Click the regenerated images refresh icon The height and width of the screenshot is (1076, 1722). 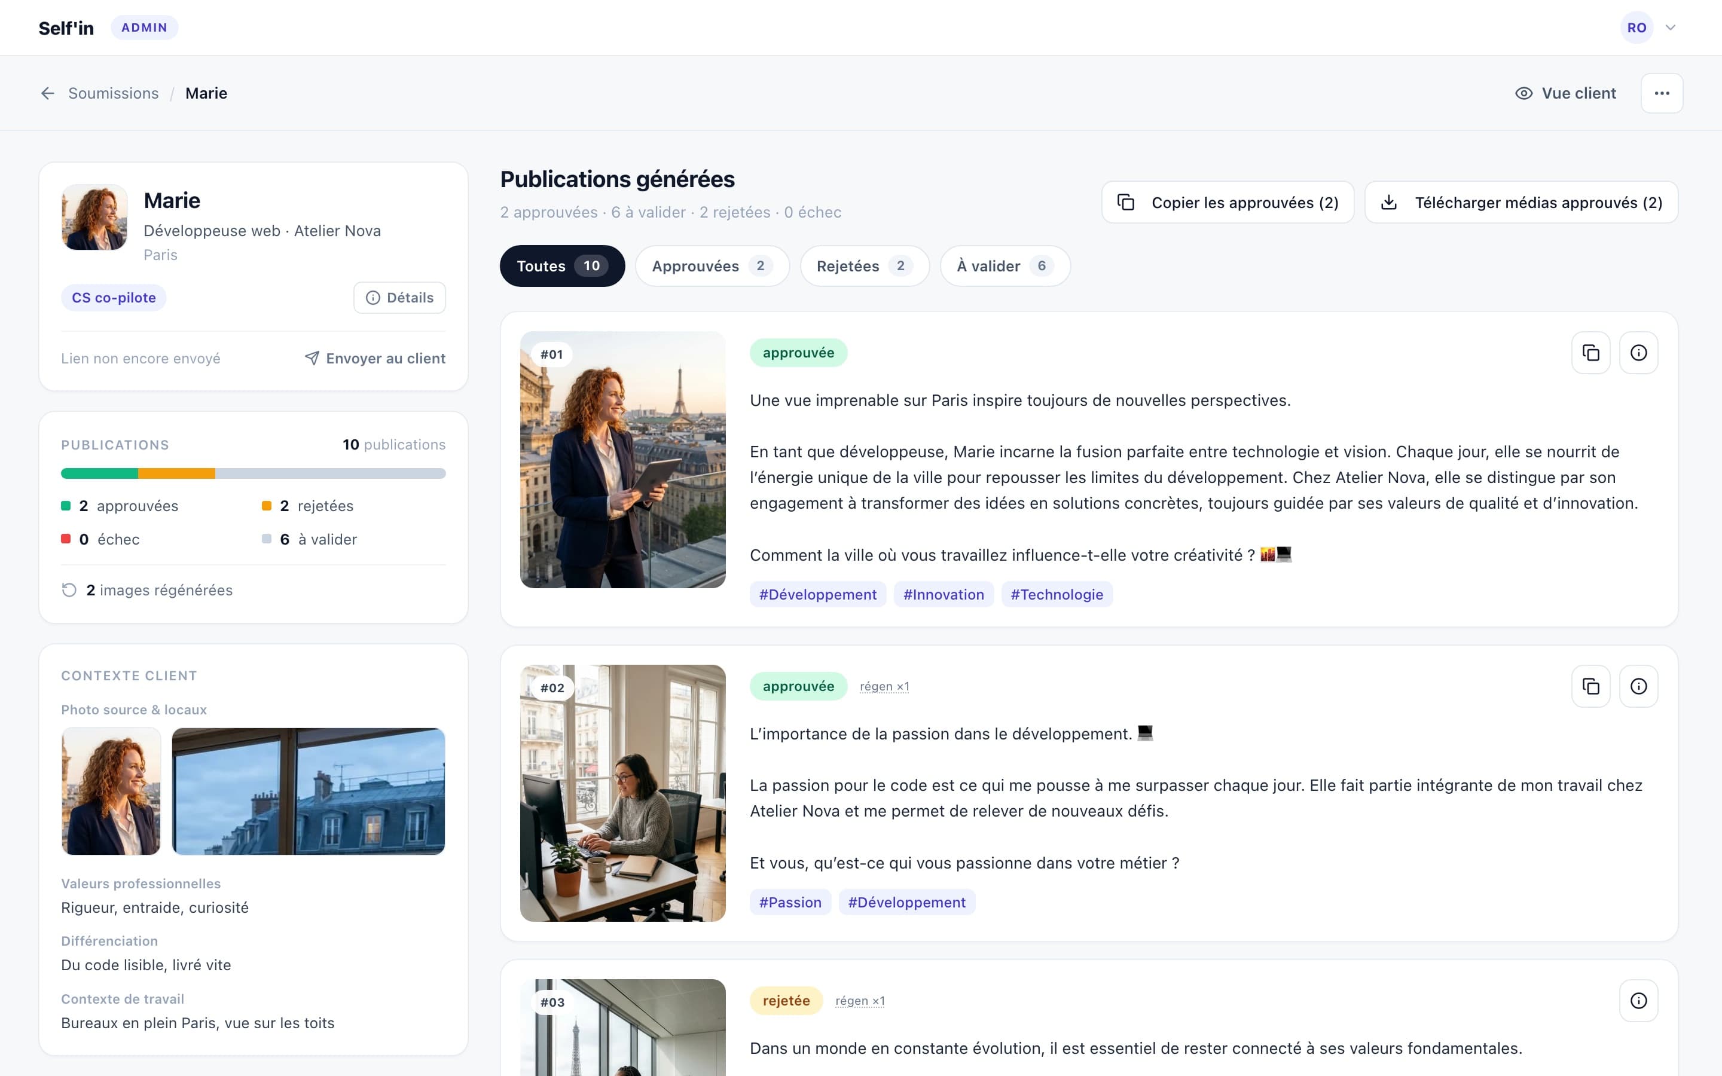click(x=69, y=590)
